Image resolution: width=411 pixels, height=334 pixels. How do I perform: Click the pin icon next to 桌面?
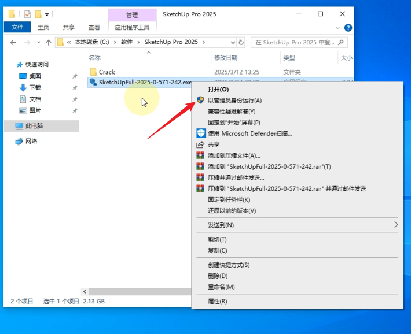[75, 76]
